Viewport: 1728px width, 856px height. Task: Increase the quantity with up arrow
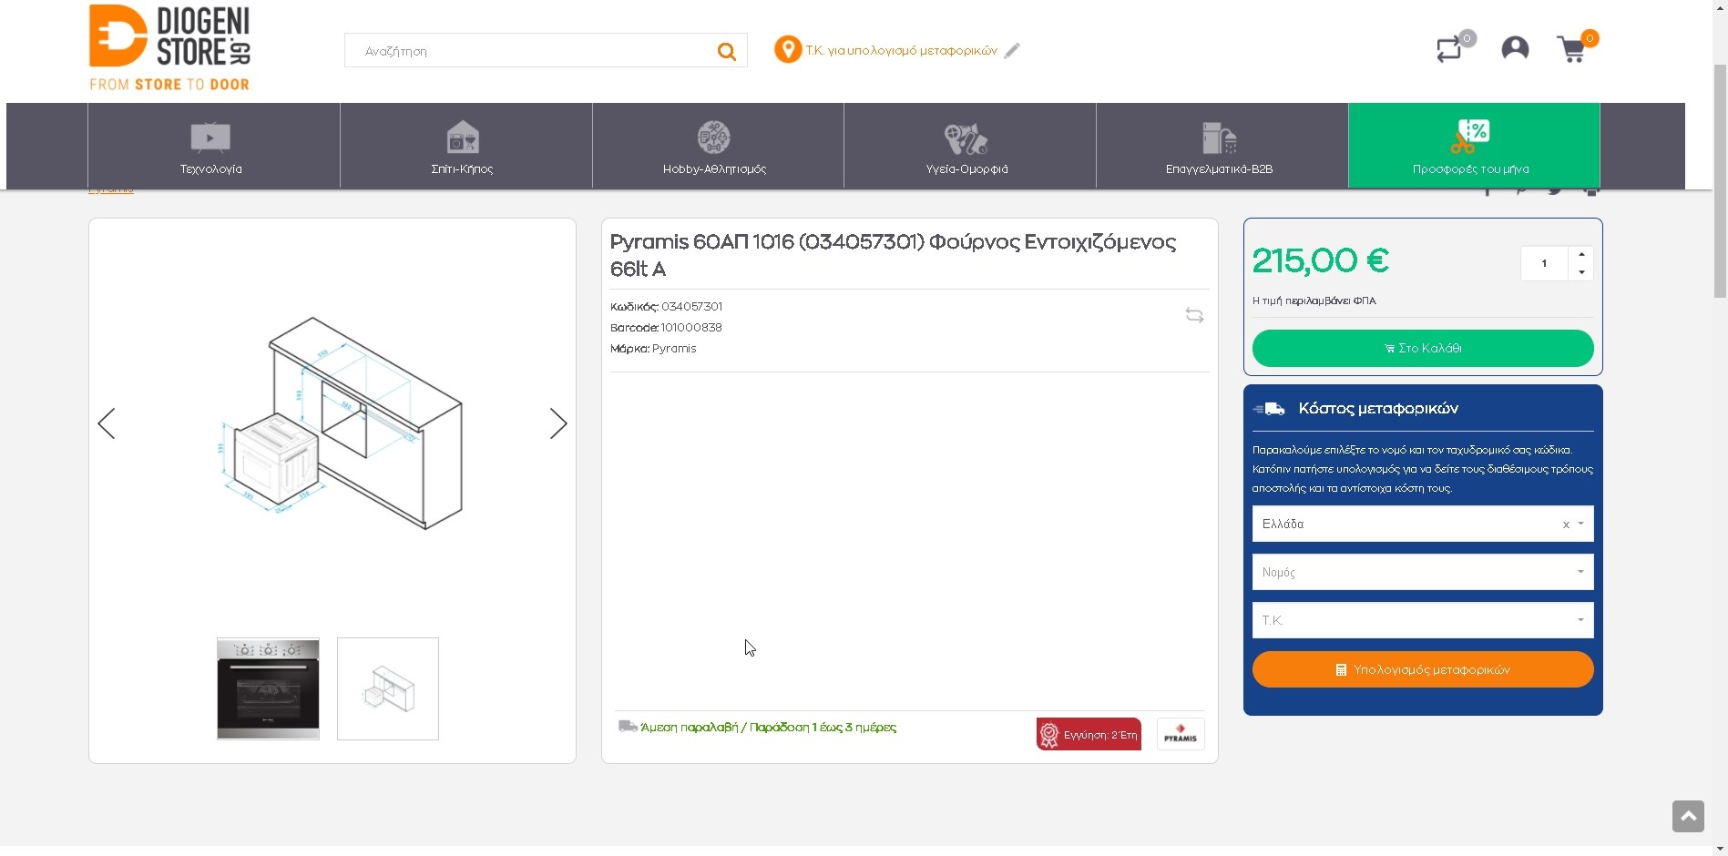point(1581,254)
